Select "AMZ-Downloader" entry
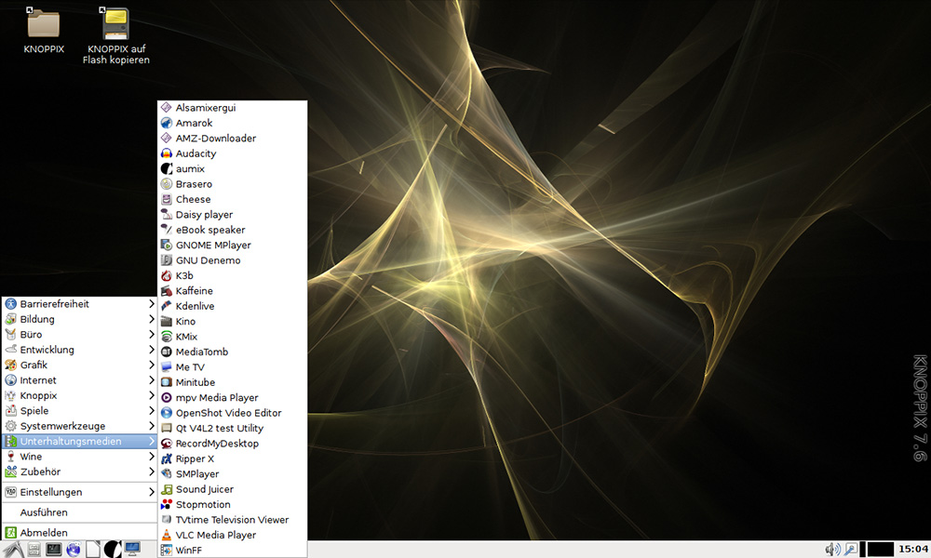Image resolution: width=931 pixels, height=558 pixels. [233, 139]
